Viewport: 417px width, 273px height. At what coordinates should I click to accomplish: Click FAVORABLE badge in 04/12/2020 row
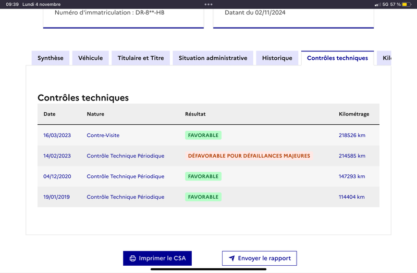[203, 176]
